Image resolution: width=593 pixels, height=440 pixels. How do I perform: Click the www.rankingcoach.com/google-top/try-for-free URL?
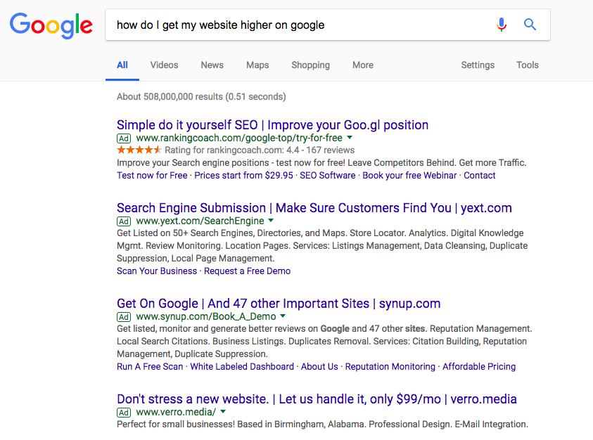(239, 138)
